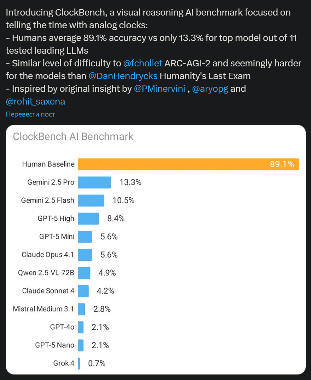
Task: Select the Gemini 2.5 Flash bar
Action: pos(91,200)
